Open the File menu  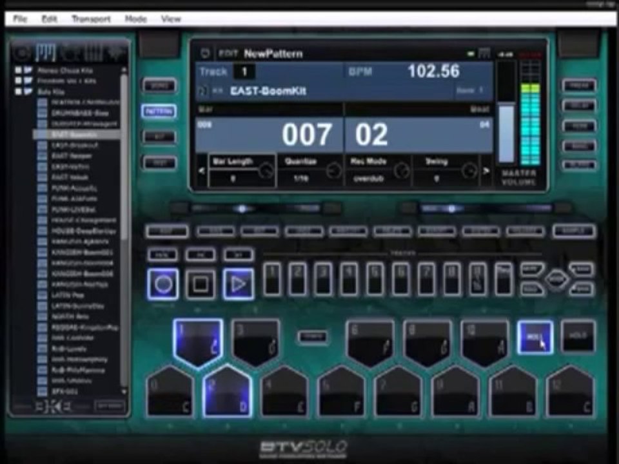[20, 19]
